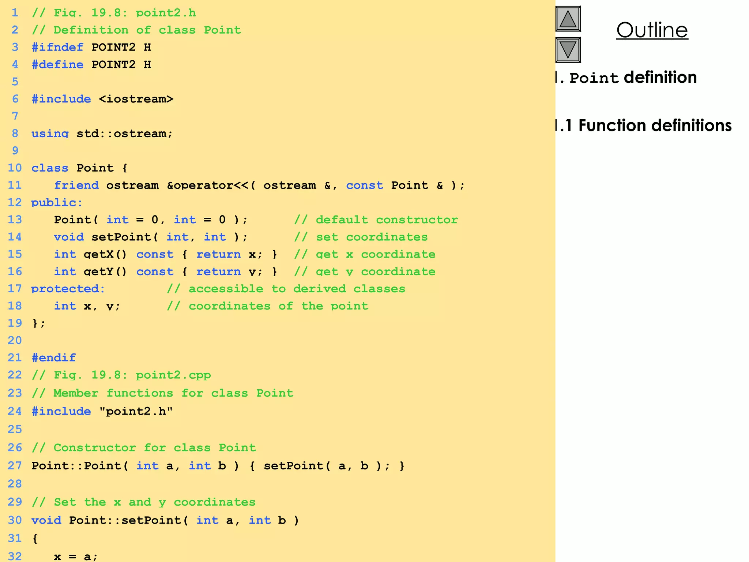Screen dimensions: 749x562
Task: Click the '// default constructor' comment
Action: [376, 220]
